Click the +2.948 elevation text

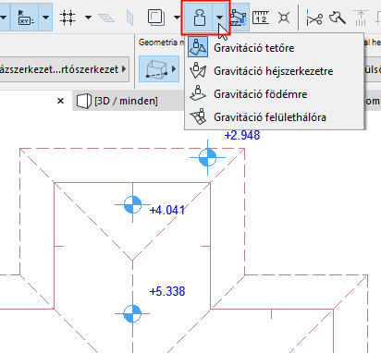(x=242, y=136)
